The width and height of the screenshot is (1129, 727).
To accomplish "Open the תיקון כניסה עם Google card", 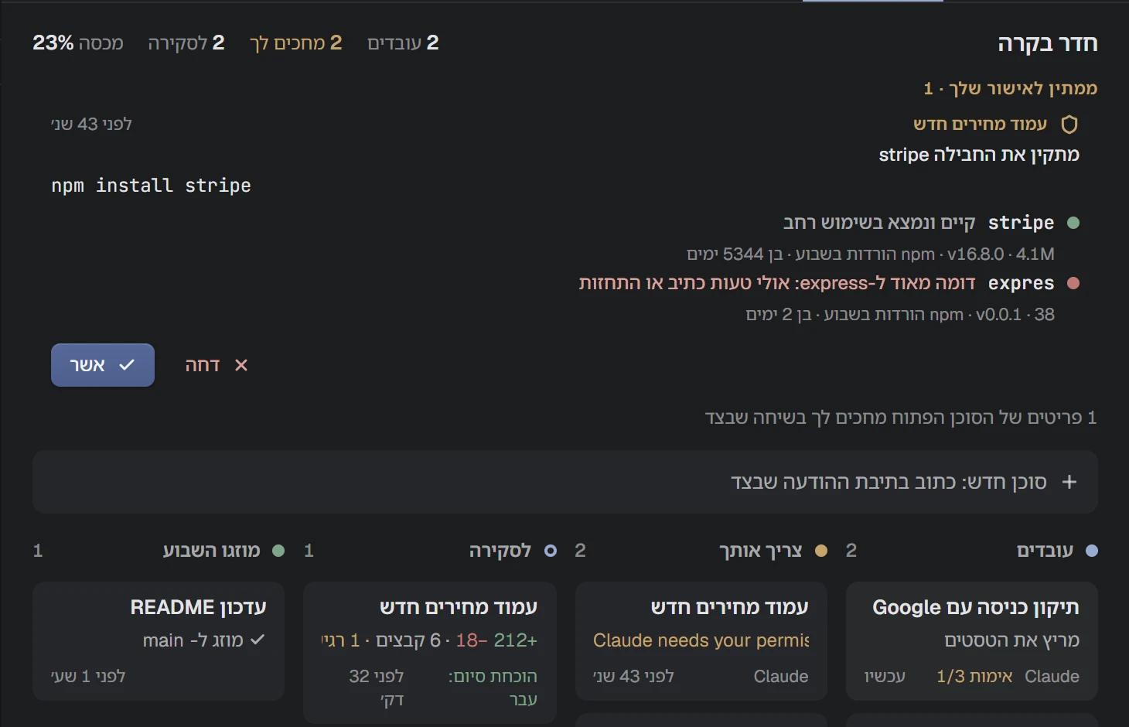I will click(972, 641).
